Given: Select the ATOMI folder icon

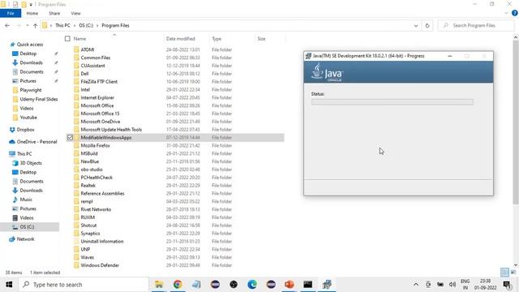Looking at the screenshot, I should pos(76,49).
